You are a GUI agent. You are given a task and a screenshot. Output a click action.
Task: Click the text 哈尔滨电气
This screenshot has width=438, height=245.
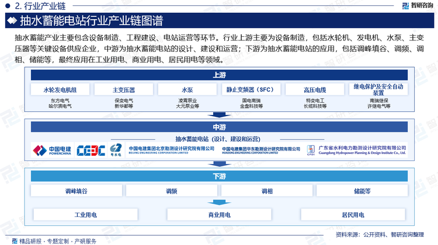[60, 106]
